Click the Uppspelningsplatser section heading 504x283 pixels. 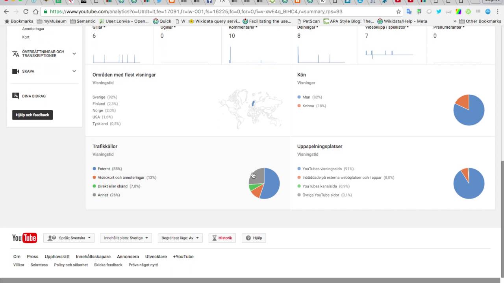320,146
